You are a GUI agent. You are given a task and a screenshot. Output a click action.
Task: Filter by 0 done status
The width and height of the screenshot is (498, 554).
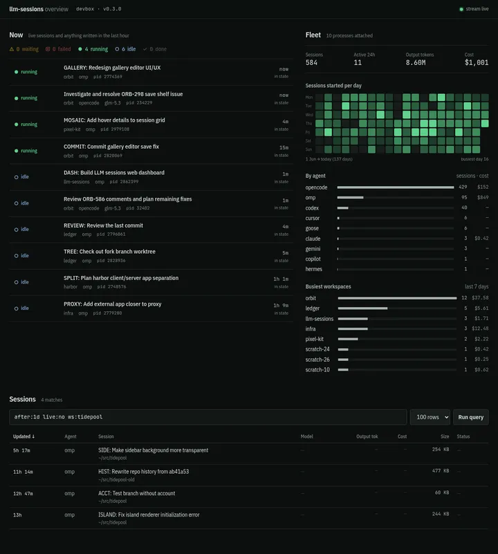[155, 49]
